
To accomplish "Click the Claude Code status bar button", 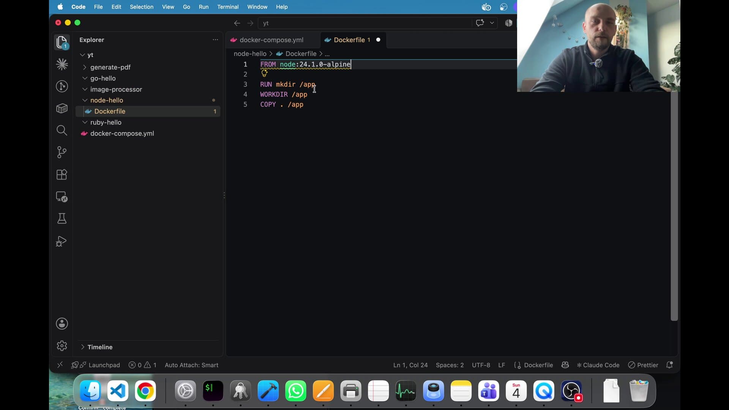I will click(598, 365).
